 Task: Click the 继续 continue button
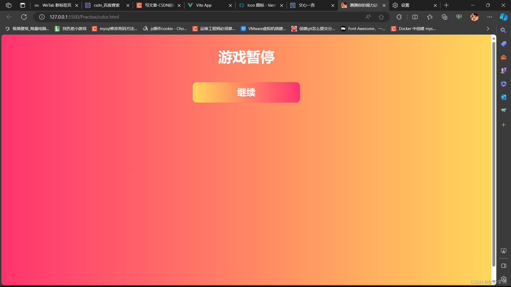pyautogui.click(x=246, y=92)
